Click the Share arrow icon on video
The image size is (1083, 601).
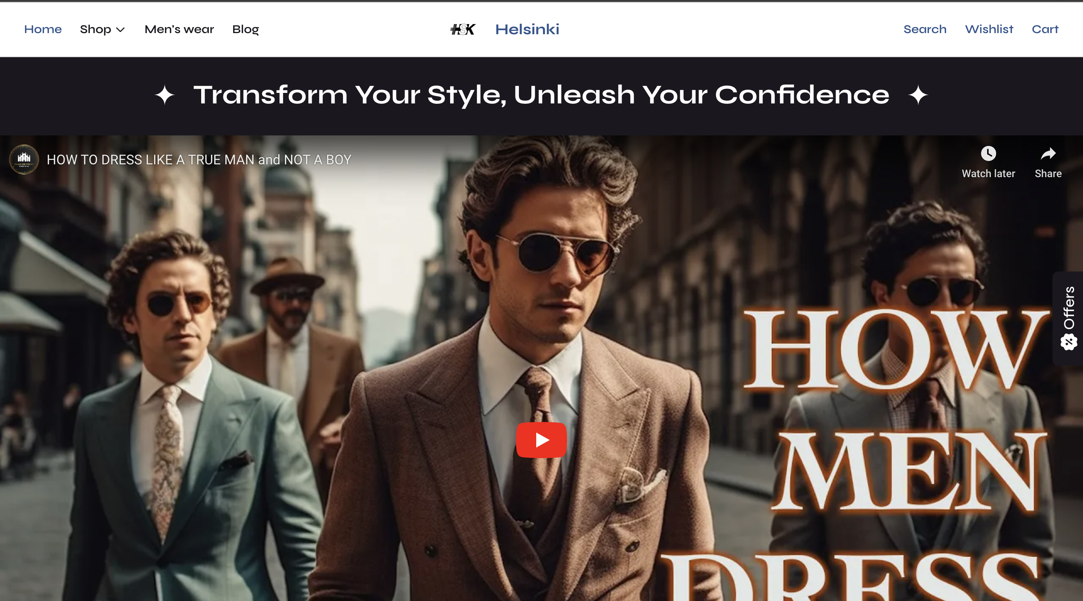click(1048, 153)
